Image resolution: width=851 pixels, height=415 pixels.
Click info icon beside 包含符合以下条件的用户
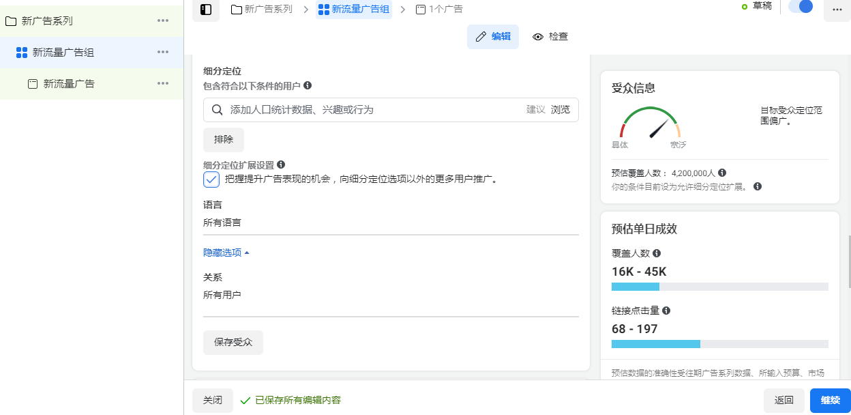click(308, 85)
